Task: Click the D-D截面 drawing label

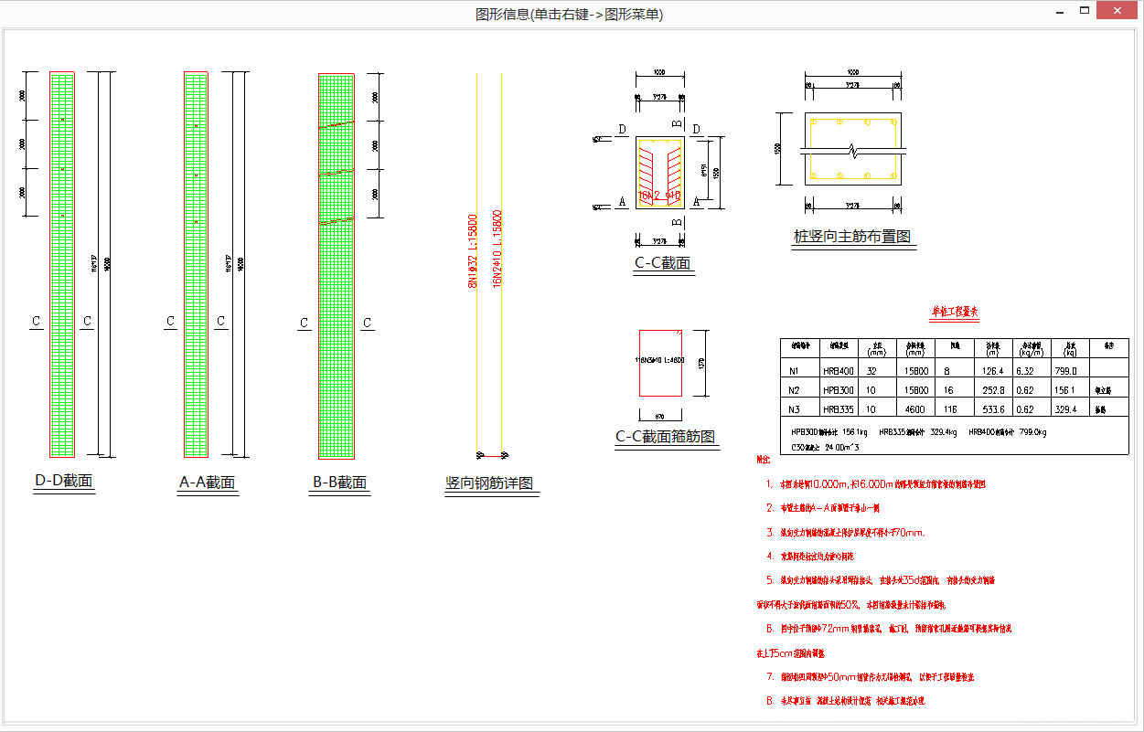Action: pyautogui.click(x=63, y=481)
